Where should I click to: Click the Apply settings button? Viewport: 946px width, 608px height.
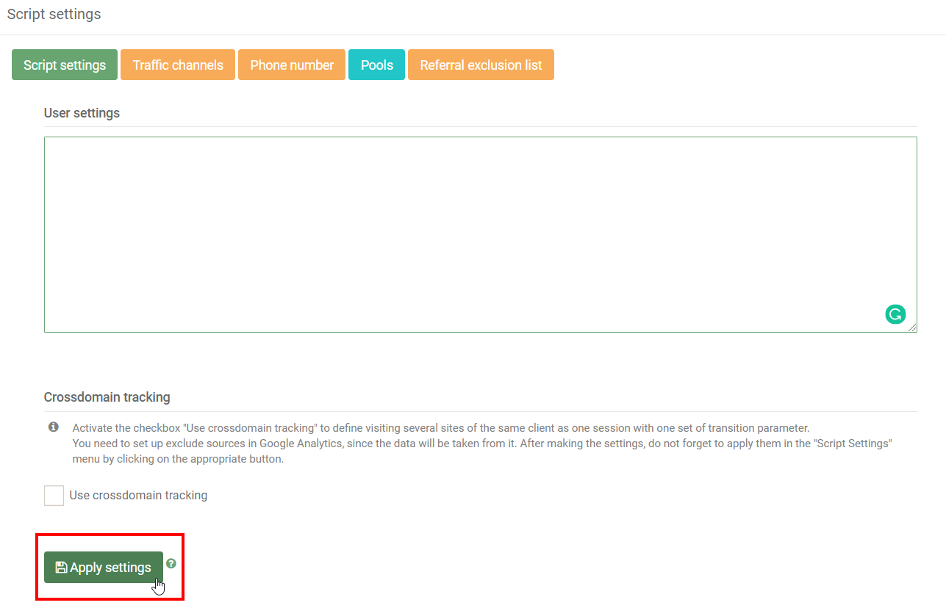pyautogui.click(x=104, y=568)
